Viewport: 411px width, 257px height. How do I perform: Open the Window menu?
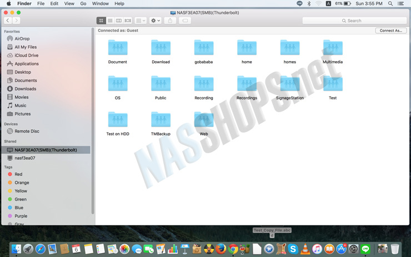click(101, 3)
